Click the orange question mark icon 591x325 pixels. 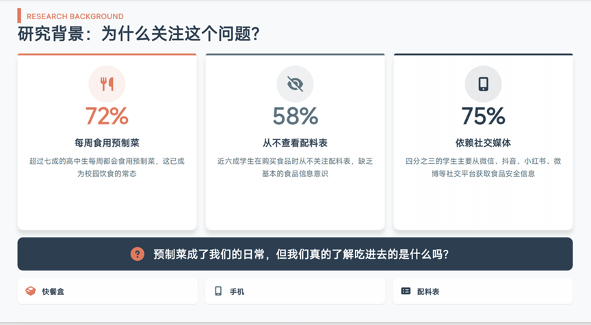click(137, 254)
